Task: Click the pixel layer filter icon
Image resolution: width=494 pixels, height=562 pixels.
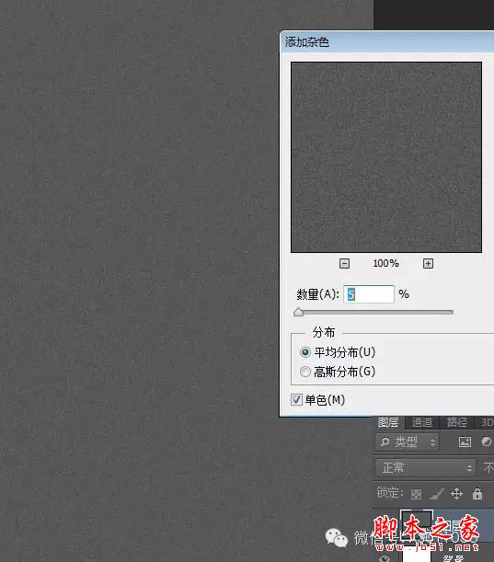Action: (465, 442)
